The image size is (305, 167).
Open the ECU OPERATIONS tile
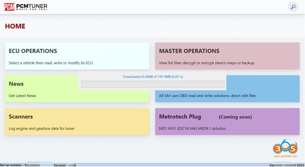pyautogui.click(x=77, y=56)
